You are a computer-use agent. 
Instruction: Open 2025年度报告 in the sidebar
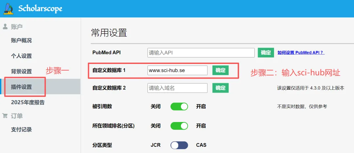point(28,102)
